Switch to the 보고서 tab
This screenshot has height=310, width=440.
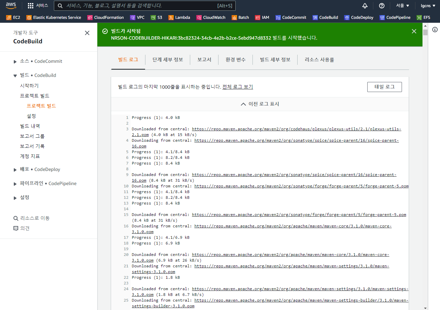pos(204,59)
